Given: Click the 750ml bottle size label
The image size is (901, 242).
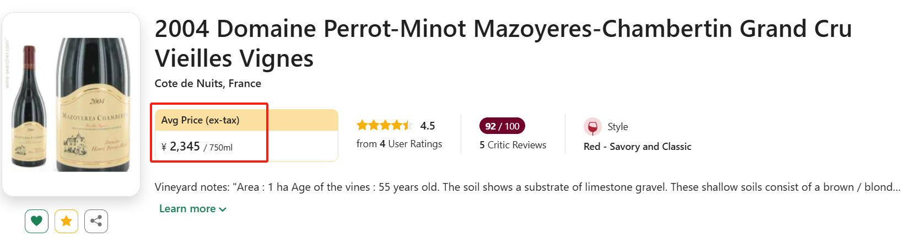Looking at the screenshot, I should 220,148.
